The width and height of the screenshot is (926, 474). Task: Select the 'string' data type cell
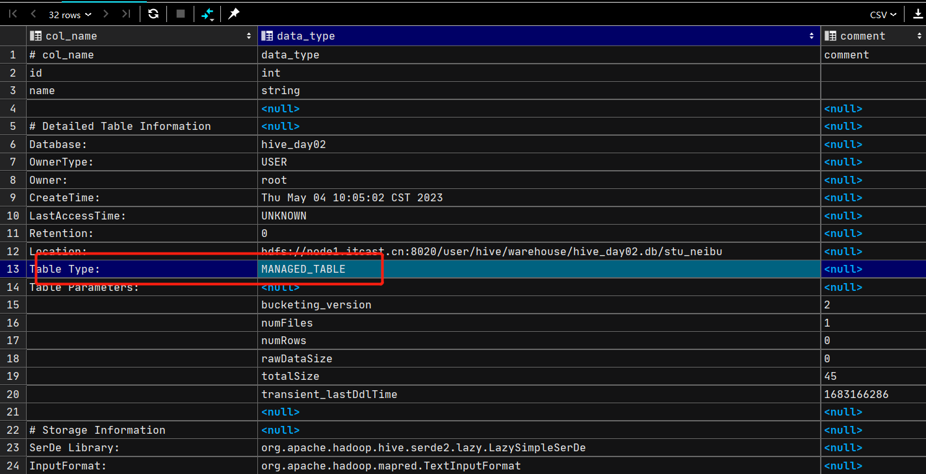(x=539, y=91)
